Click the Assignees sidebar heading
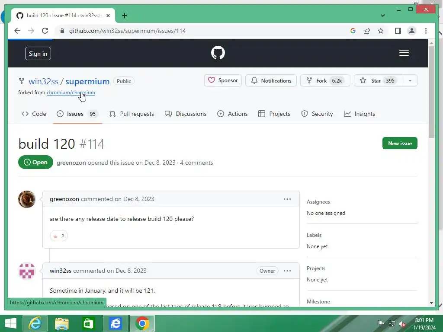The width and height of the screenshot is (443, 332). pos(318,202)
